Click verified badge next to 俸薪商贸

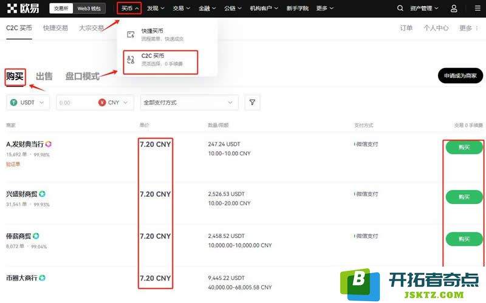[x=36, y=236]
